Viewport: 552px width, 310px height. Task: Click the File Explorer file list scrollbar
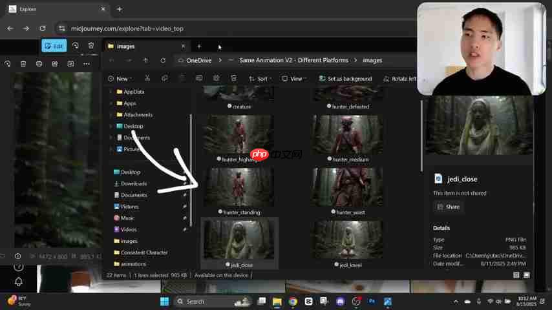coord(421,136)
